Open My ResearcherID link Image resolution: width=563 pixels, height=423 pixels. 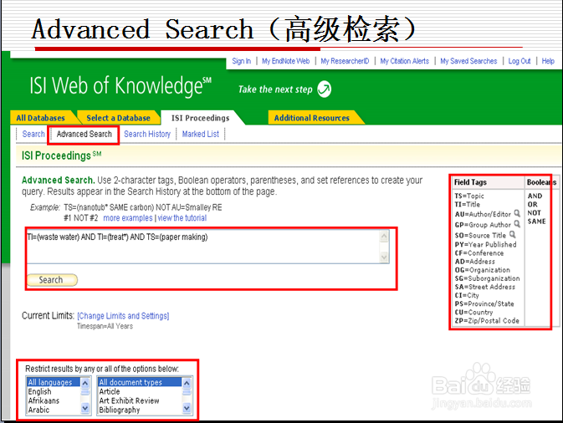point(345,61)
